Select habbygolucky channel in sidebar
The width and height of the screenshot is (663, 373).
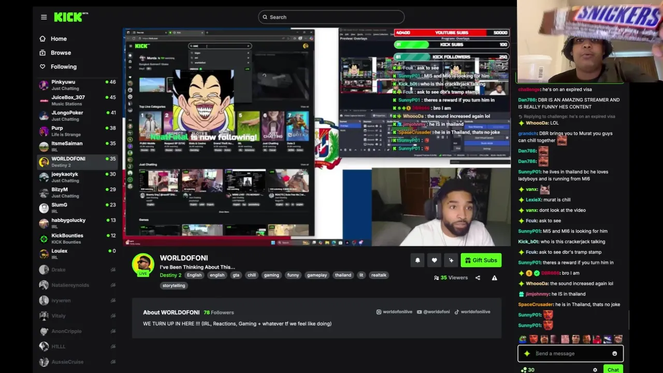[78, 223]
